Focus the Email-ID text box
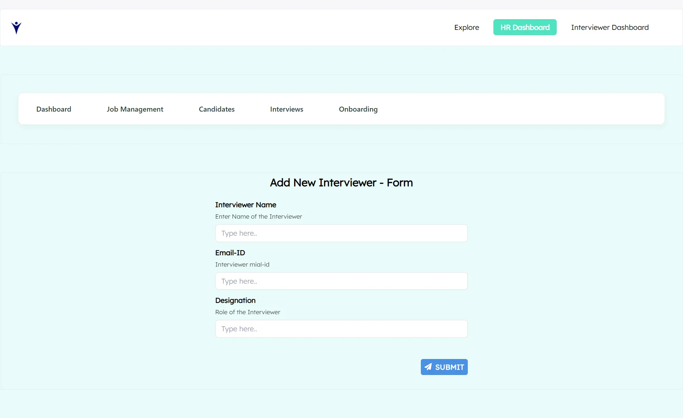This screenshot has height=418, width=683. (x=341, y=281)
